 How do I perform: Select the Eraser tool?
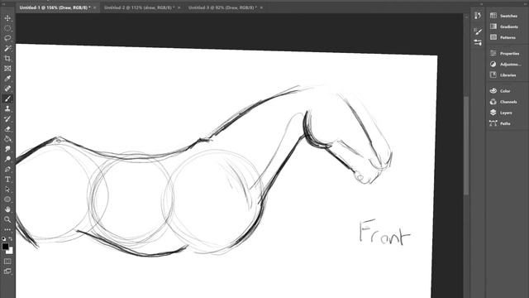[7, 129]
